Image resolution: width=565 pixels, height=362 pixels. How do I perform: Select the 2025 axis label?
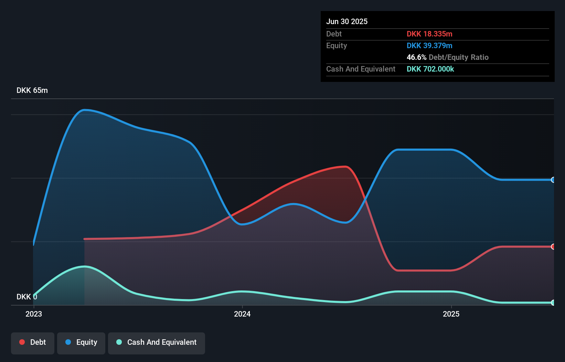[x=451, y=314]
